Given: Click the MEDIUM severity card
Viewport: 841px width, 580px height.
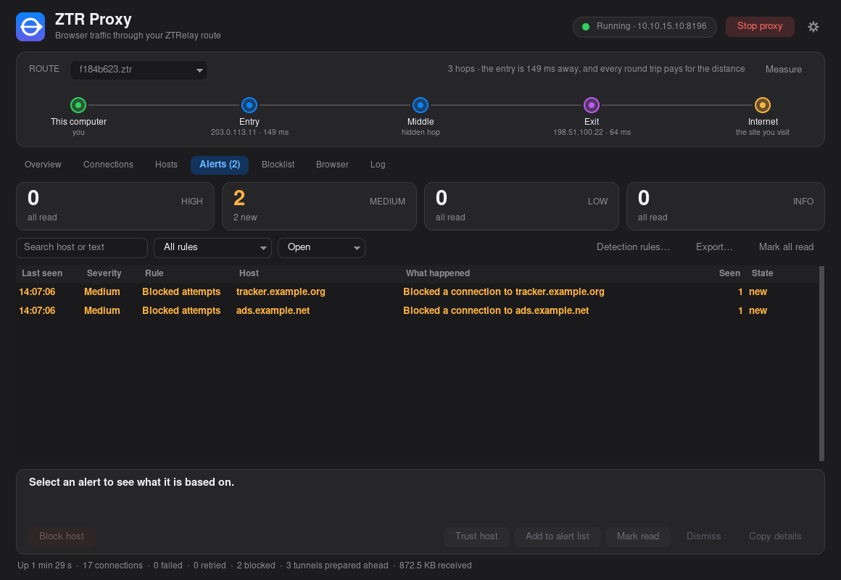Looking at the screenshot, I should point(319,207).
